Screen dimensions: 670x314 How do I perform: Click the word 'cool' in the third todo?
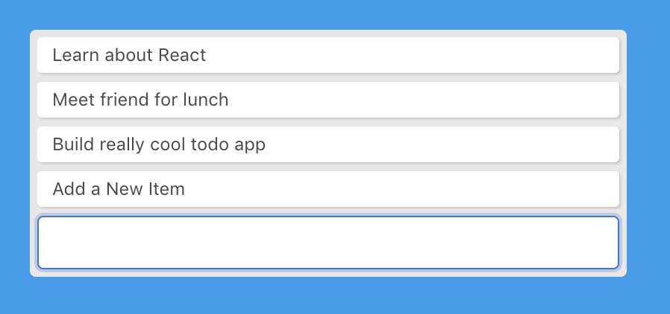169,144
